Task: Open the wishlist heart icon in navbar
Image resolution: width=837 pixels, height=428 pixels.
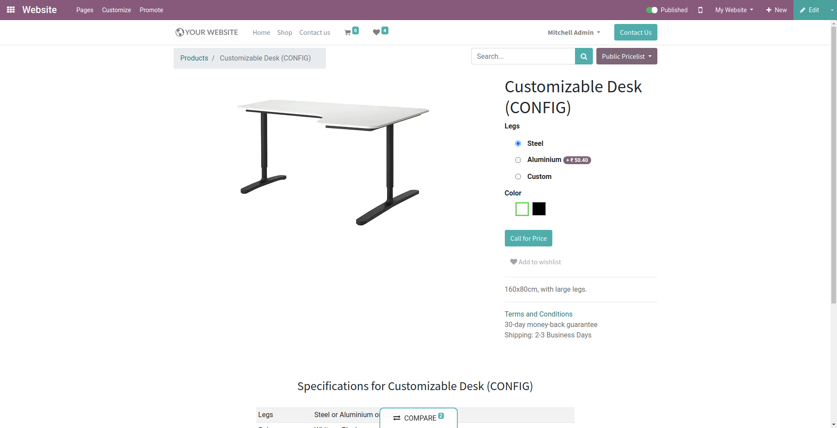Action: [x=376, y=32]
